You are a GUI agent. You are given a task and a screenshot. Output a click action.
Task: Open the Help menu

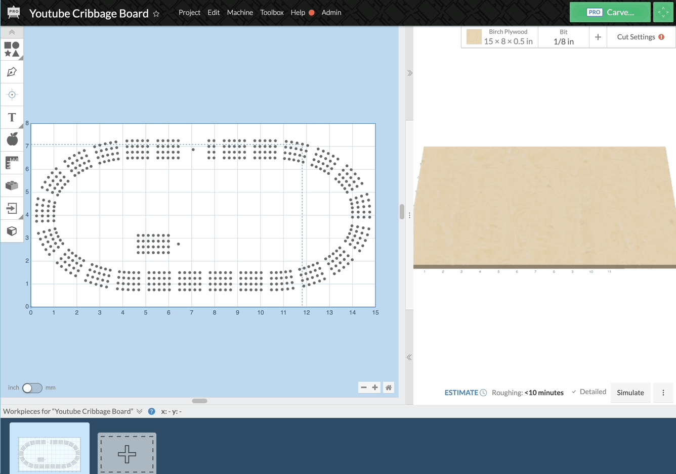298,13
